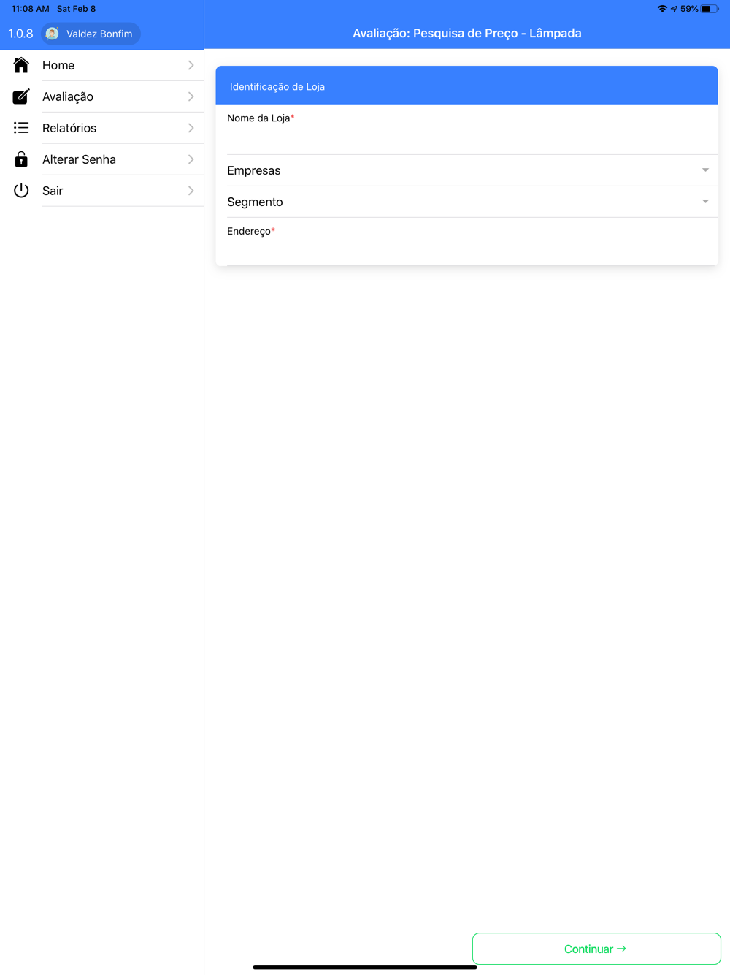
Task: Click the Continuar button
Action: [x=596, y=949]
